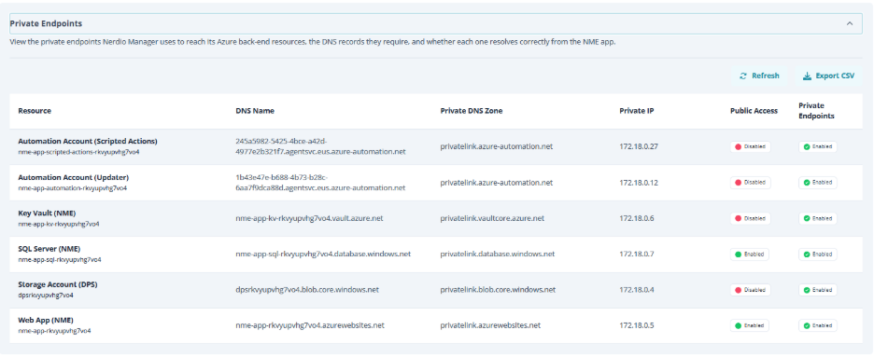Viewport: 874px width, 358px height.
Task: Click the Refresh button
Action: click(x=759, y=76)
